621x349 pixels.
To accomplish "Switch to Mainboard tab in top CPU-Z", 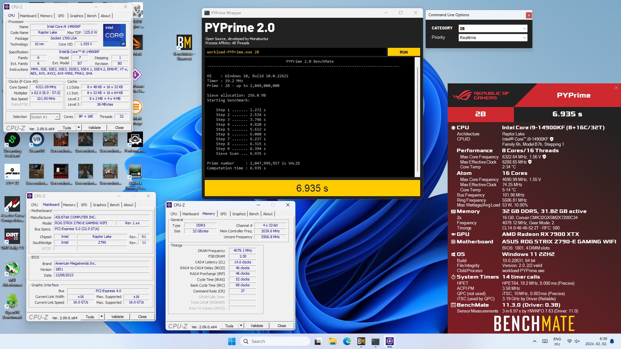I will tap(28, 16).
